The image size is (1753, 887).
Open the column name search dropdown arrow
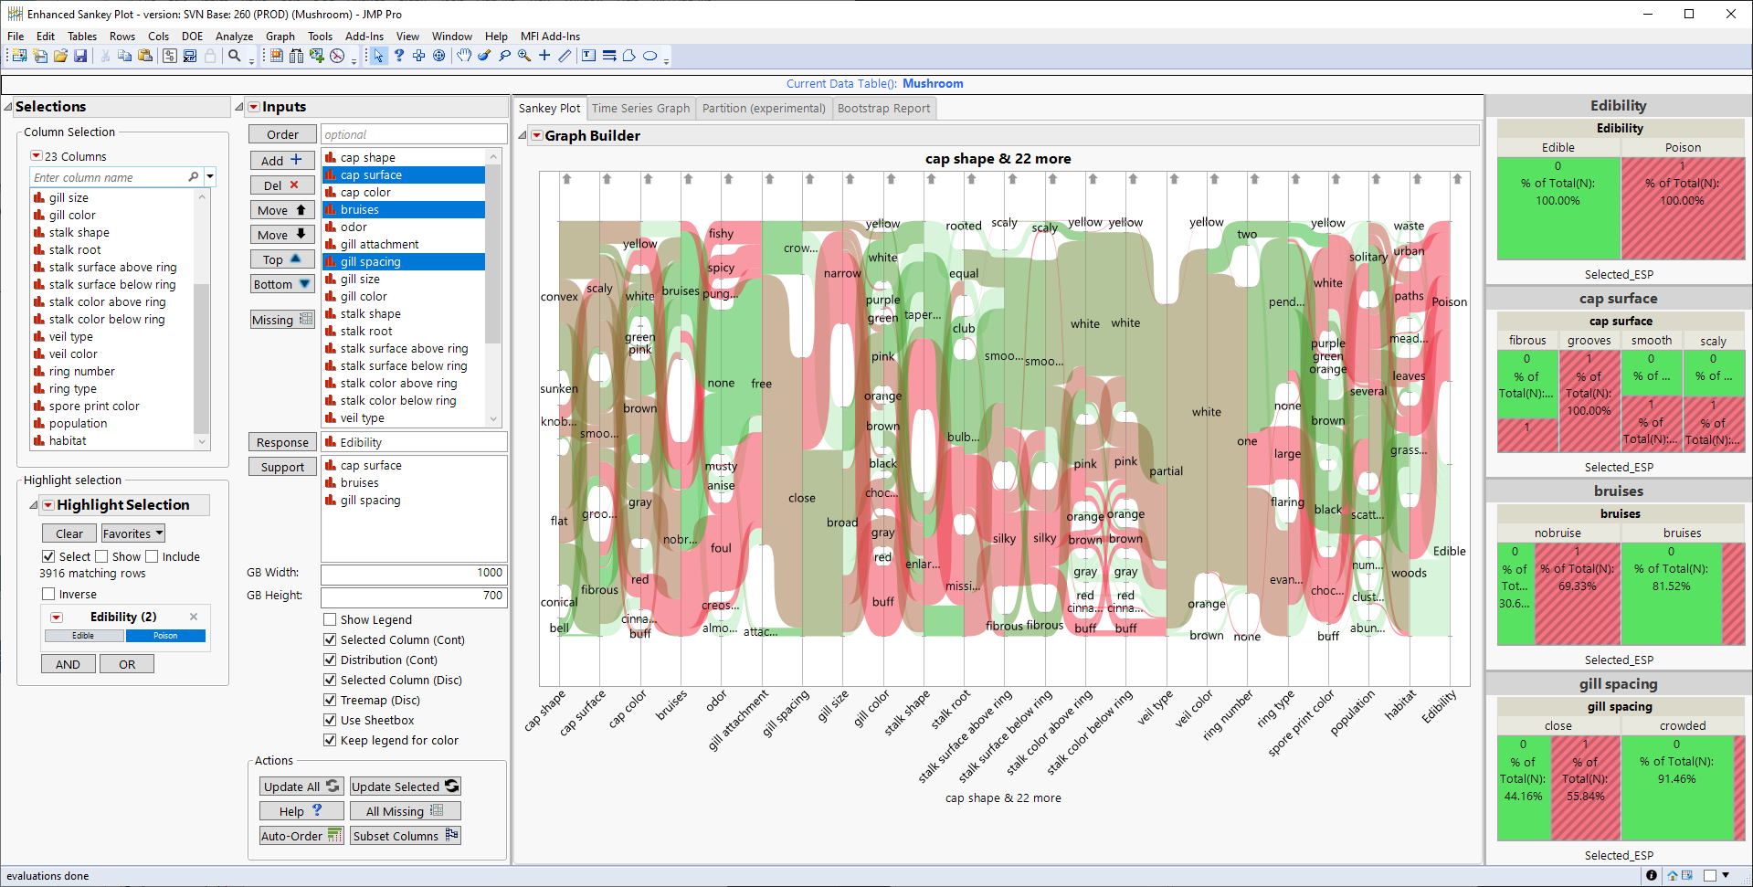point(209,176)
